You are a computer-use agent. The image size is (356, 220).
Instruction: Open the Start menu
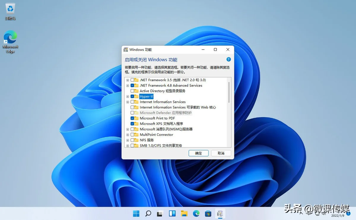click(136, 213)
